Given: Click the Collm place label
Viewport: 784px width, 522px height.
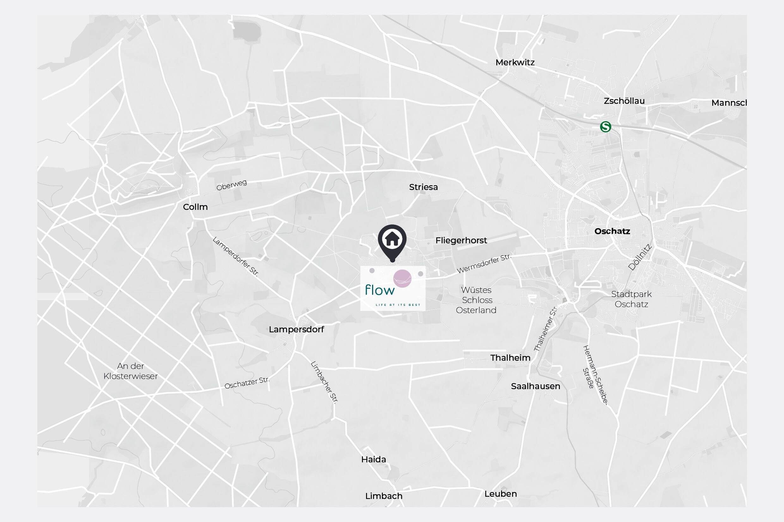Looking at the screenshot, I should tap(195, 207).
